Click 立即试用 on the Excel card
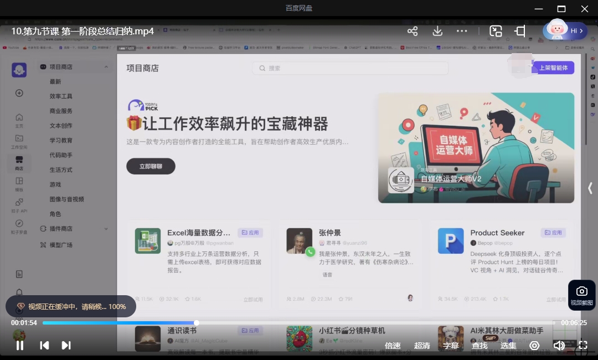Screen dimensions: 598x360 [x=253, y=300]
